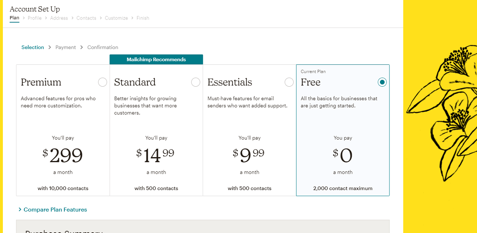Image resolution: width=477 pixels, height=233 pixels.
Task: Click the arrow between Plan and Profile
Action: click(x=23, y=18)
